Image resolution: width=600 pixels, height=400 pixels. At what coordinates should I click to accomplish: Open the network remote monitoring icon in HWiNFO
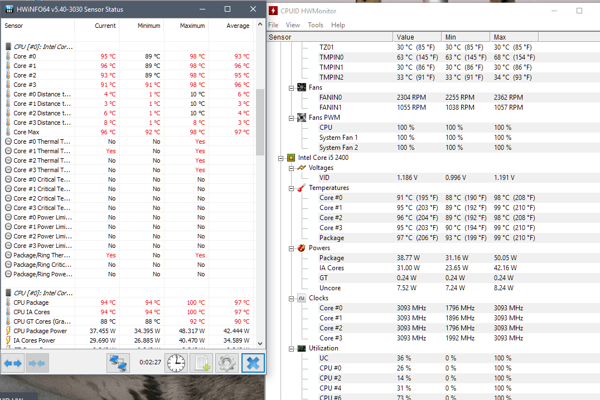[x=118, y=363]
